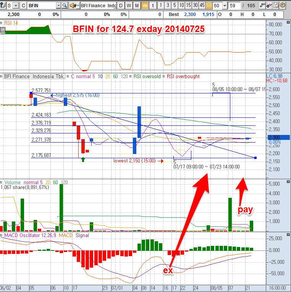Close the Volume panel with its X
Screen dimensions: 291x292
pyautogui.click(x=288, y=181)
